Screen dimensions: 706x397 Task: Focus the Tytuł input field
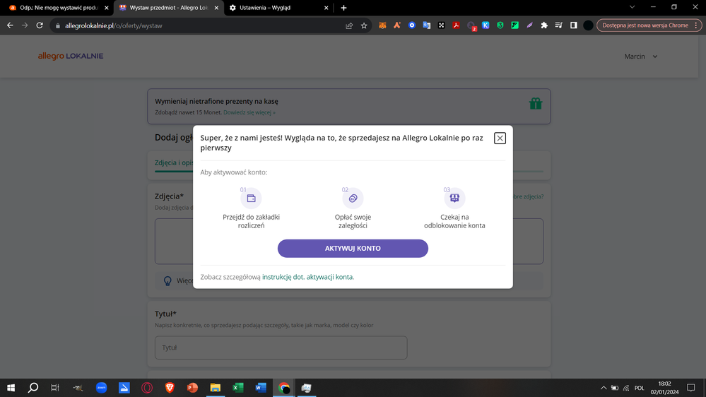(x=281, y=348)
